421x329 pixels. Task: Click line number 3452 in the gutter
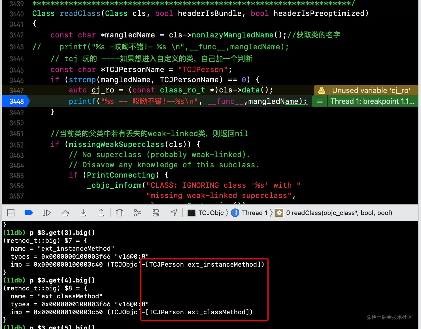coord(17,145)
